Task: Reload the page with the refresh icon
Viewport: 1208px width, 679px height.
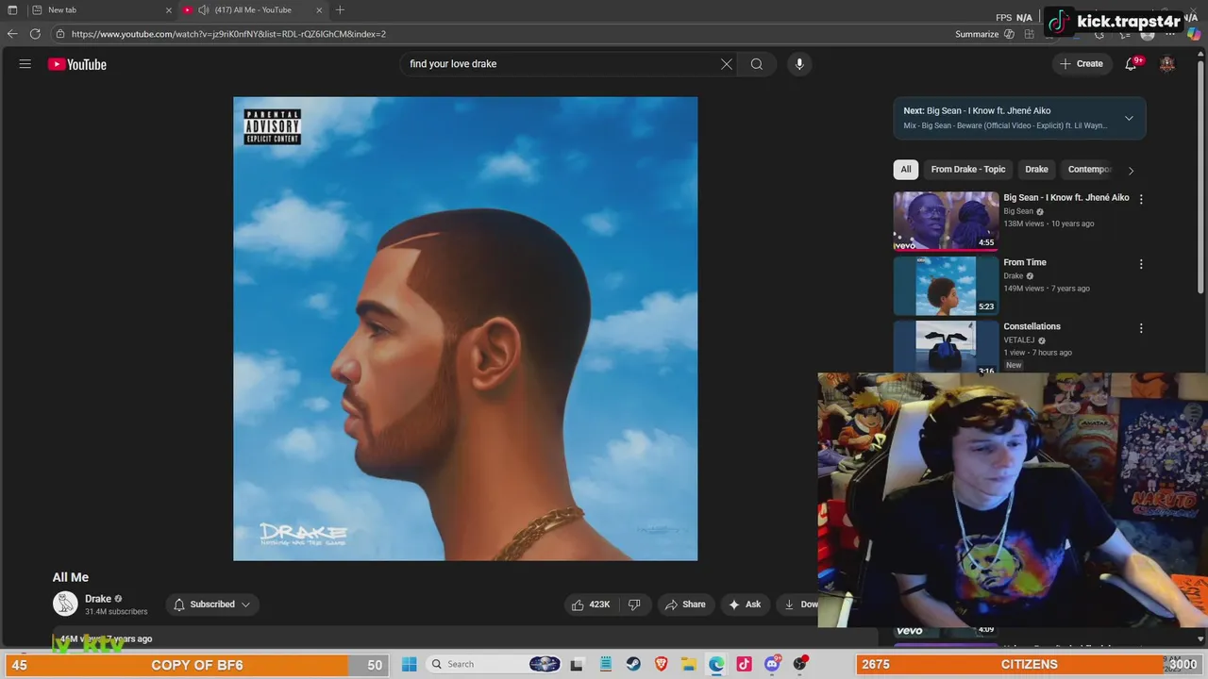Action: coord(35,34)
